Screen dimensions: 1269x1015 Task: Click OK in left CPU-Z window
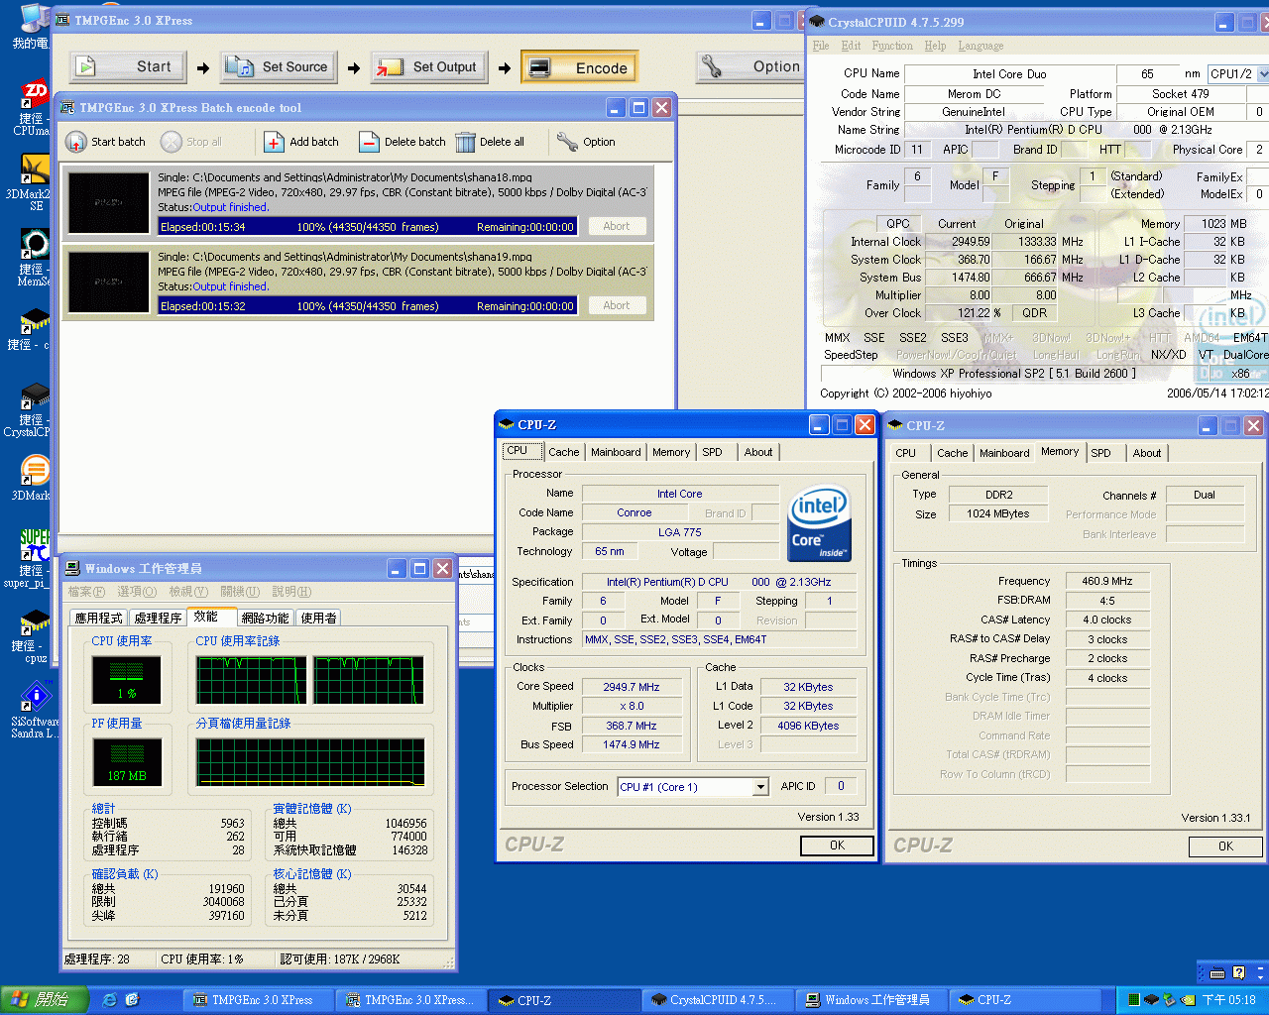coord(837,846)
